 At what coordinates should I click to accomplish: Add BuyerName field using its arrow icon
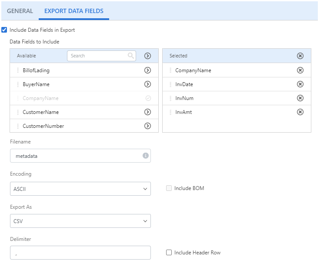pyautogui.click(x=147, y=84)
